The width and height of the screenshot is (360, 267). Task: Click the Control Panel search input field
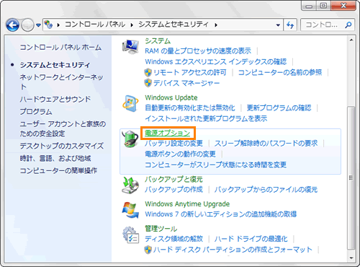coord(322,25)
